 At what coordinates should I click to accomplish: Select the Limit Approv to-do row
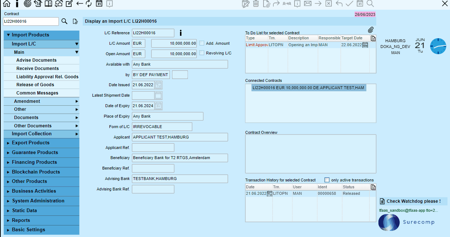click(308, 45)
